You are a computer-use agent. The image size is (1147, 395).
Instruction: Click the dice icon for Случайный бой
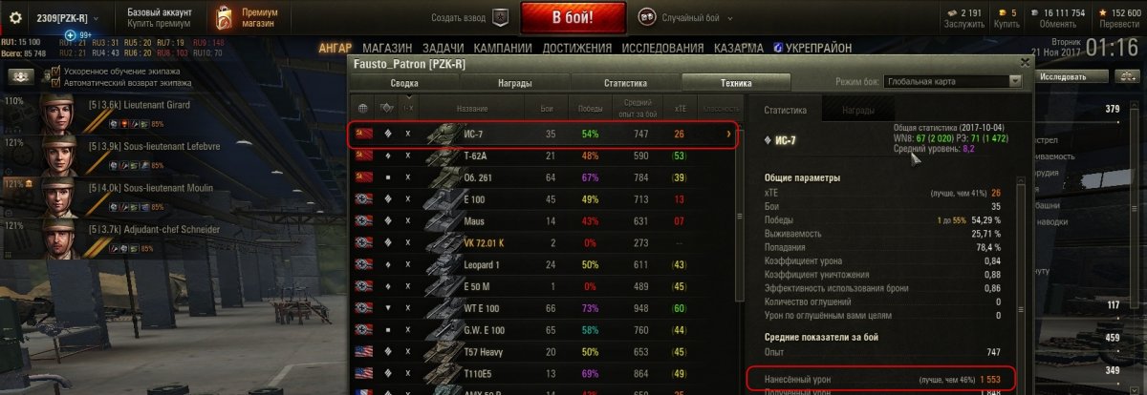[646, 16]
